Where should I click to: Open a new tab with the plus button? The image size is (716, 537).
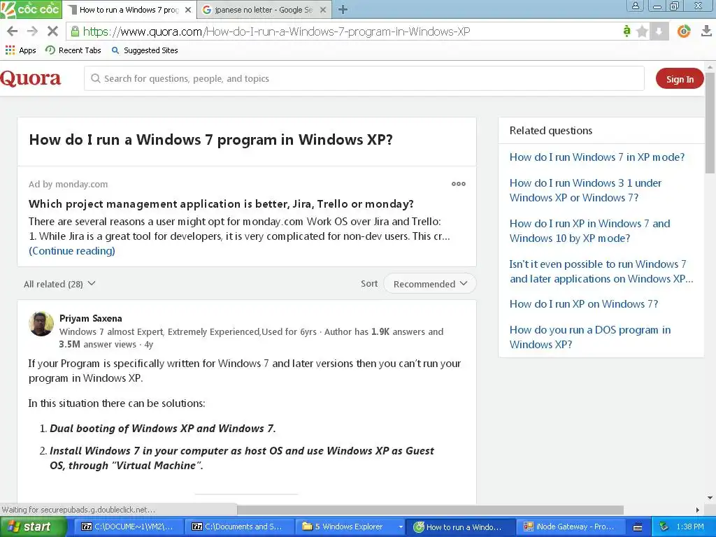click(x=343, y=9)
